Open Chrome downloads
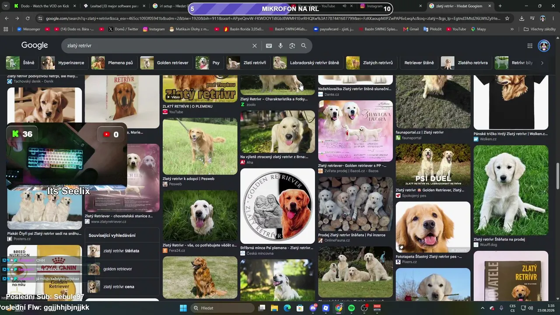 [x=521, y=18]
